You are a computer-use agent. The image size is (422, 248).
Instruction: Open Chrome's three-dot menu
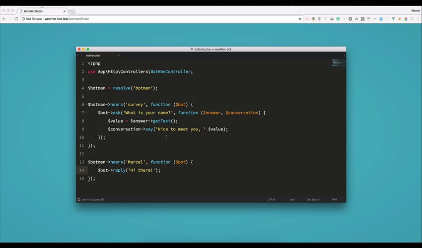pyautogui.click(x=418, y=19)
